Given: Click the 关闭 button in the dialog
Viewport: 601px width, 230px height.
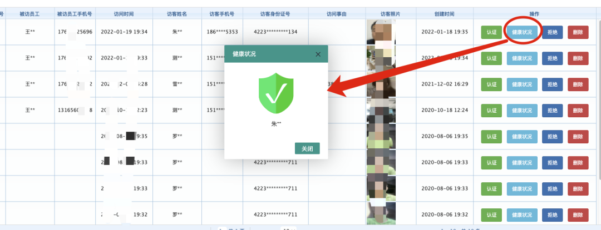Looking at the screenshot, I should 307,149.
